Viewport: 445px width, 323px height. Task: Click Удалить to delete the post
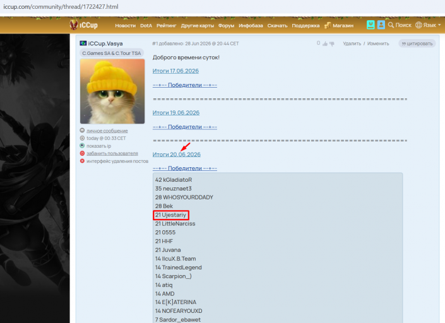point(352,44)
